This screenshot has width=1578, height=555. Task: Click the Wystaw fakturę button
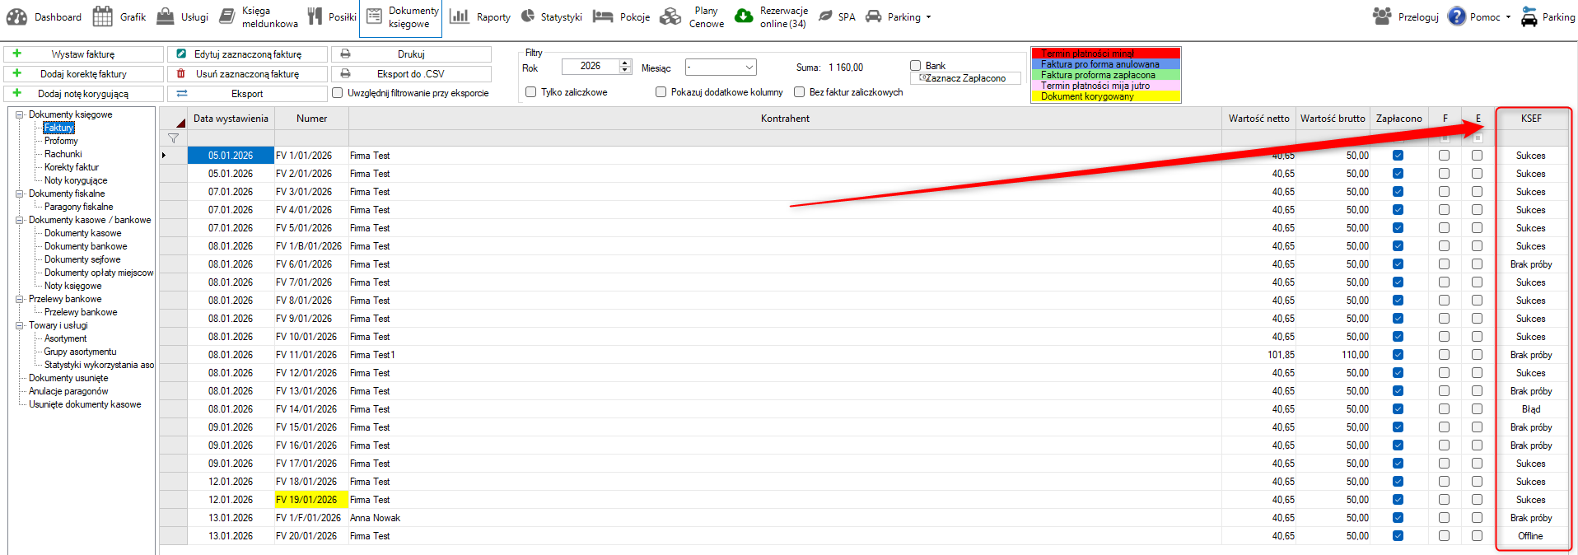83,54
